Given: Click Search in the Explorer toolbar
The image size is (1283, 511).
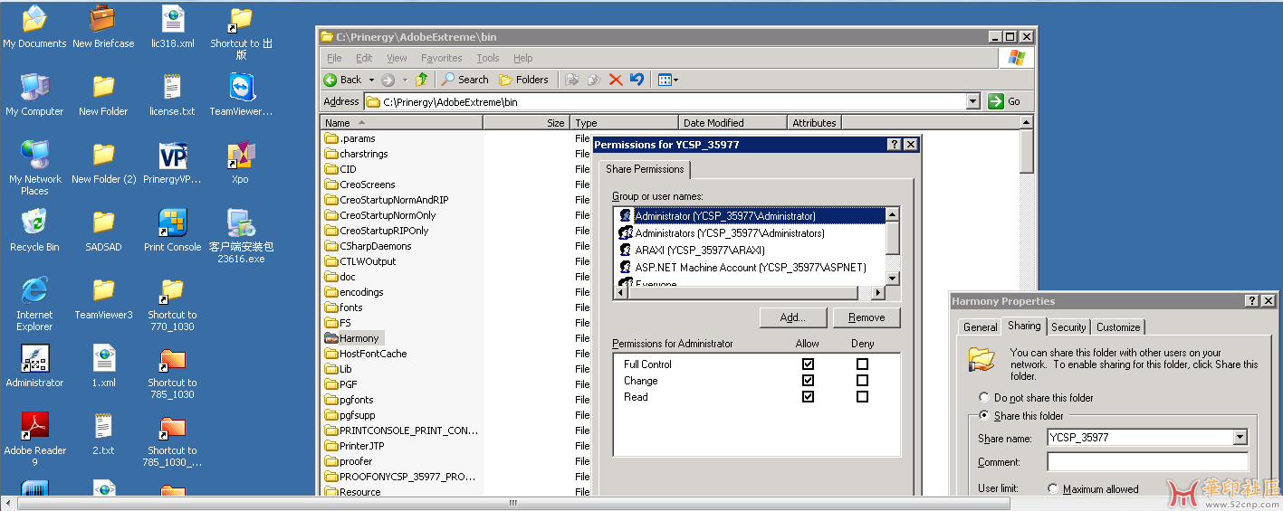Looking at the screenshot, I should [x=464, y=80].
